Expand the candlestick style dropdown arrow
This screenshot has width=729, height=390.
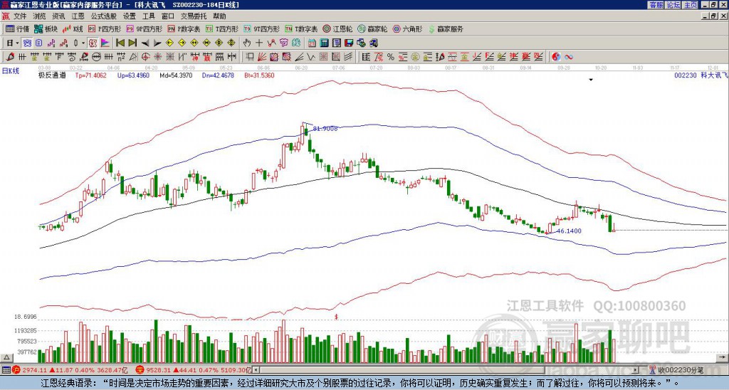click(83, 43)
